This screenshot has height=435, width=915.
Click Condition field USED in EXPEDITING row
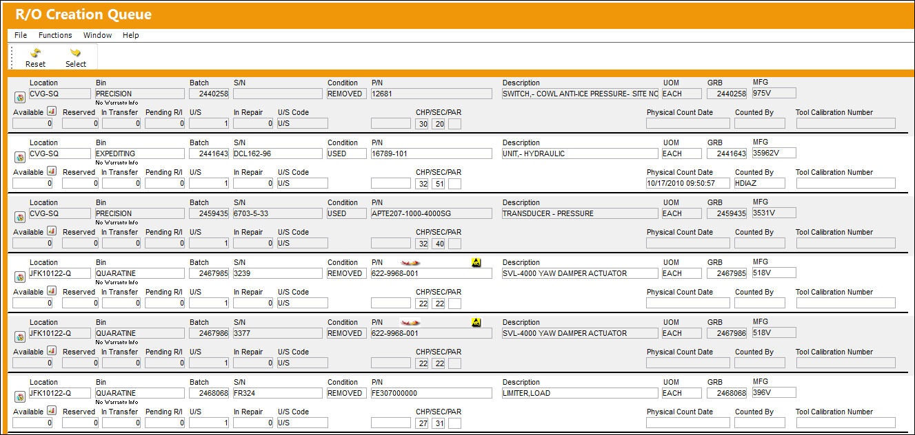(x=346, y=153)
